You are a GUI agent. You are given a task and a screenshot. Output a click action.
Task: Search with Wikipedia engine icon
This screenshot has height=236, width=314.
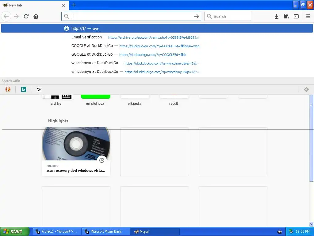point(39,89)
